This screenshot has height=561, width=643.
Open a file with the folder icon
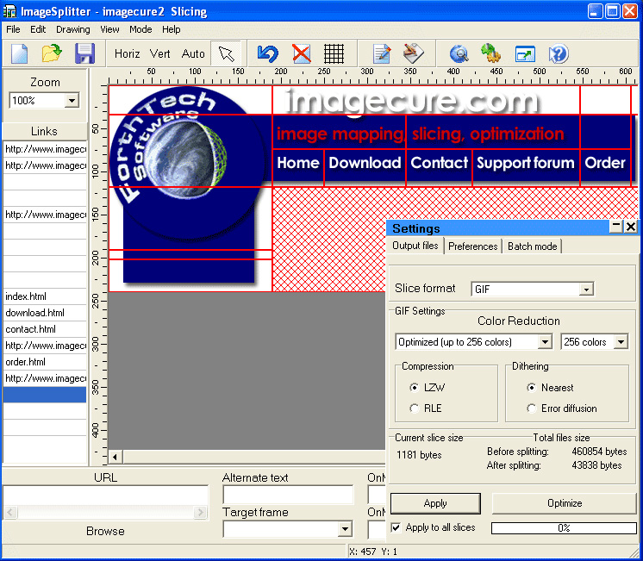pos(52,53)
